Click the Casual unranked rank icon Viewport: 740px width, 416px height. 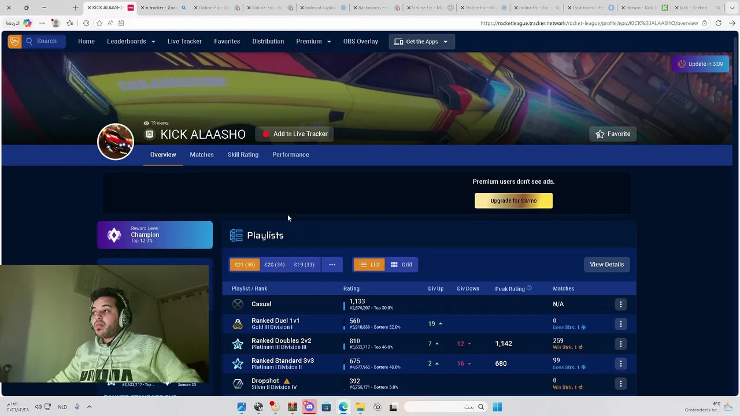[x=238, y=304]
